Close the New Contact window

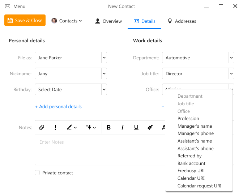pos(235,6)
